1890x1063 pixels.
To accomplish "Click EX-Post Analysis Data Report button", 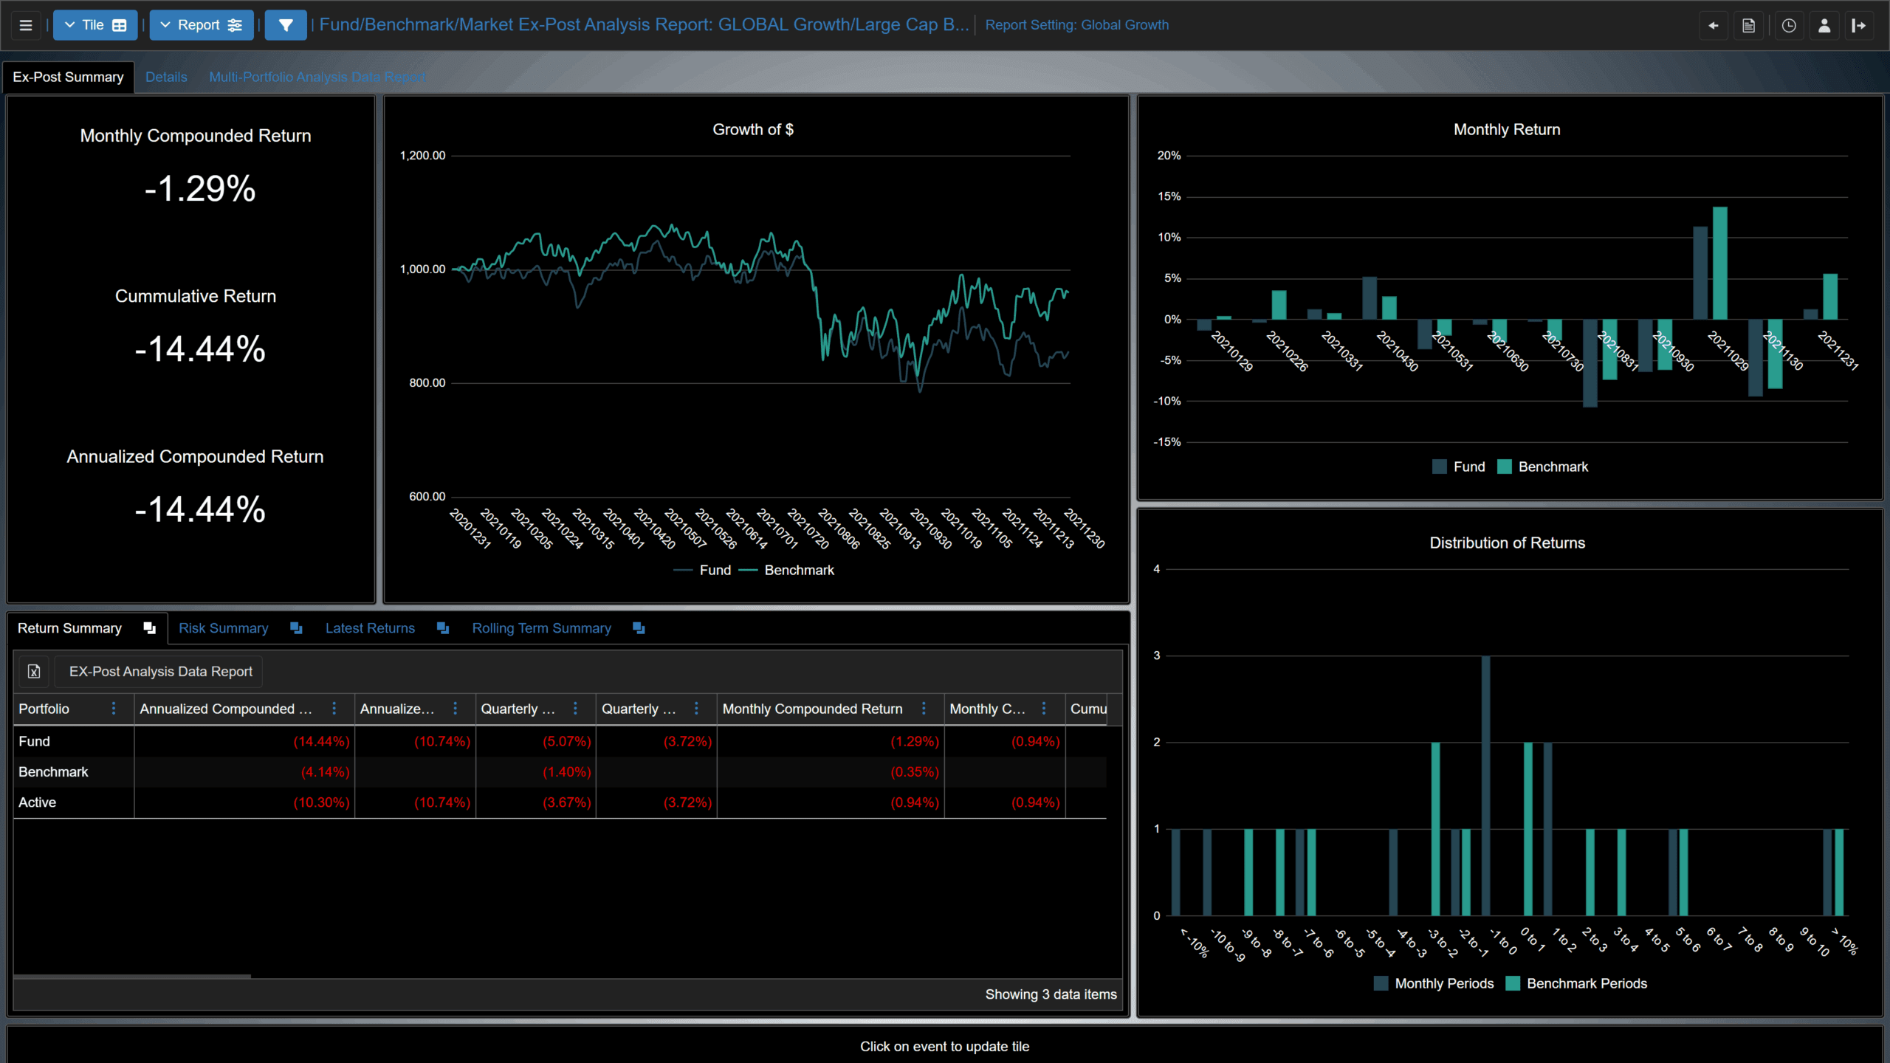I will pos(160,672).
